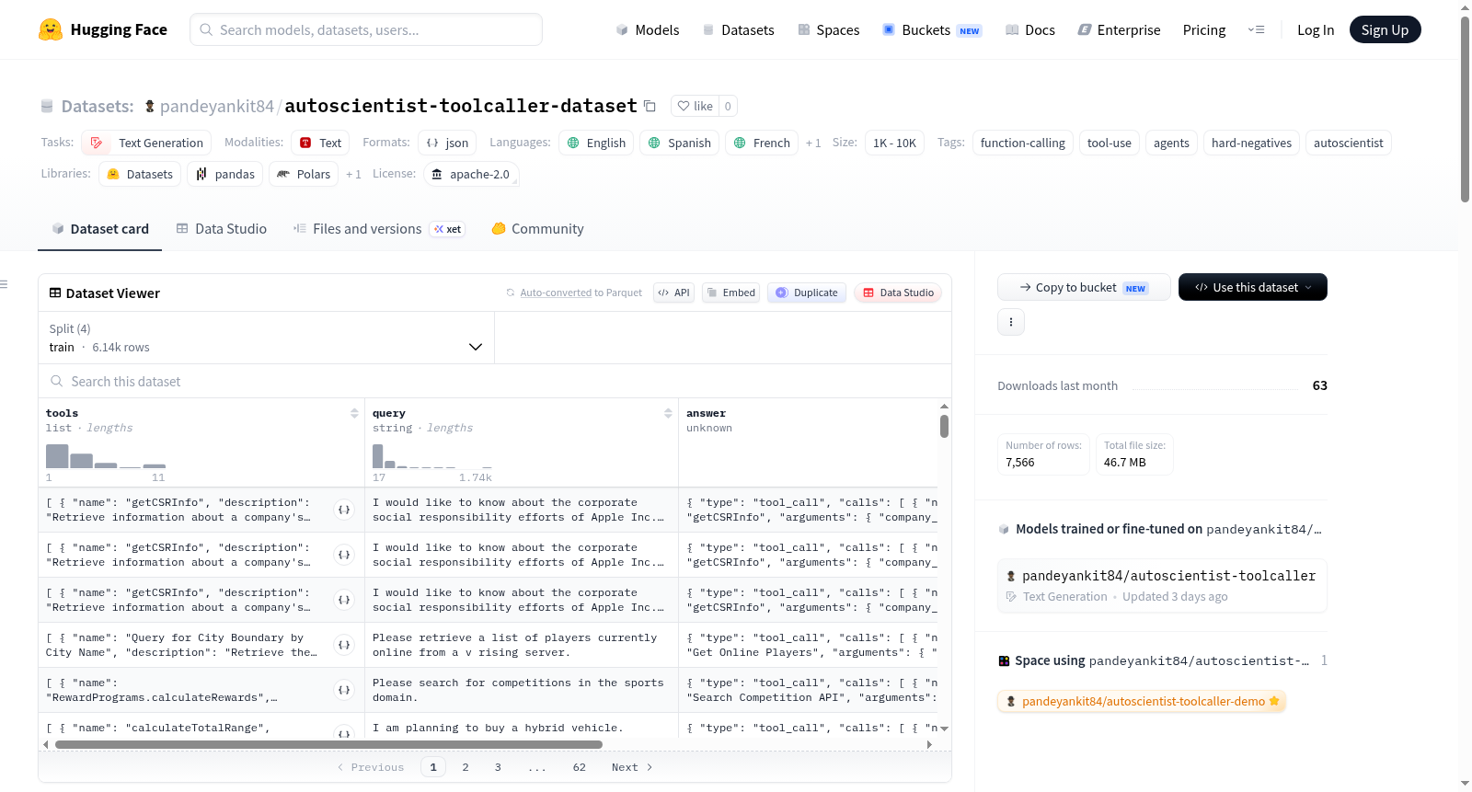The width and height of the screenshot is (1472, 792).
Task: Open Enterprise in top navigation
Action: click(x=1119, y=29)
